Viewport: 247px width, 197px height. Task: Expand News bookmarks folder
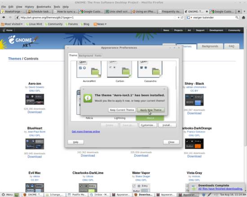100,24
